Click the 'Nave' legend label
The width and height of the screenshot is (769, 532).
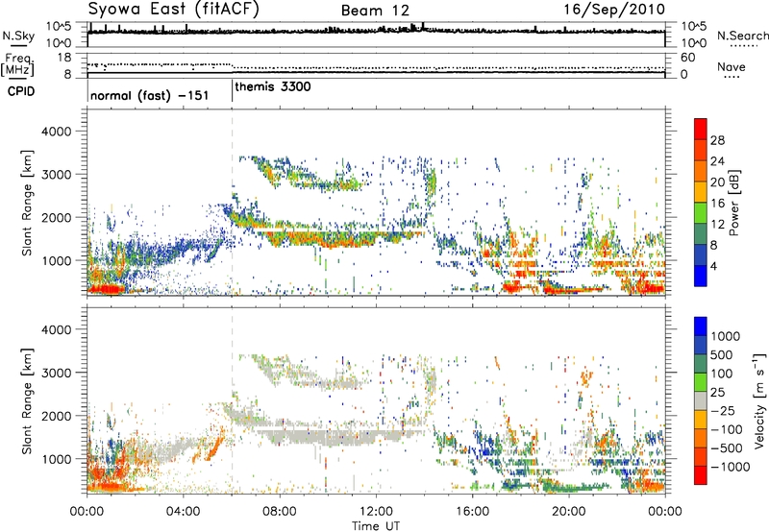(x=732, y=67)
